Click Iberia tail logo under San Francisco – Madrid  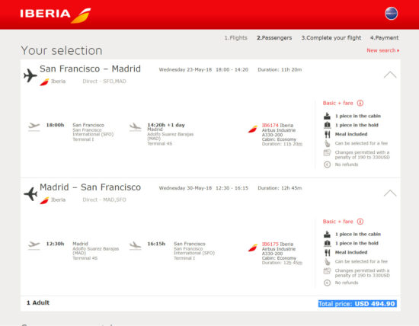[x=44, y=81]
